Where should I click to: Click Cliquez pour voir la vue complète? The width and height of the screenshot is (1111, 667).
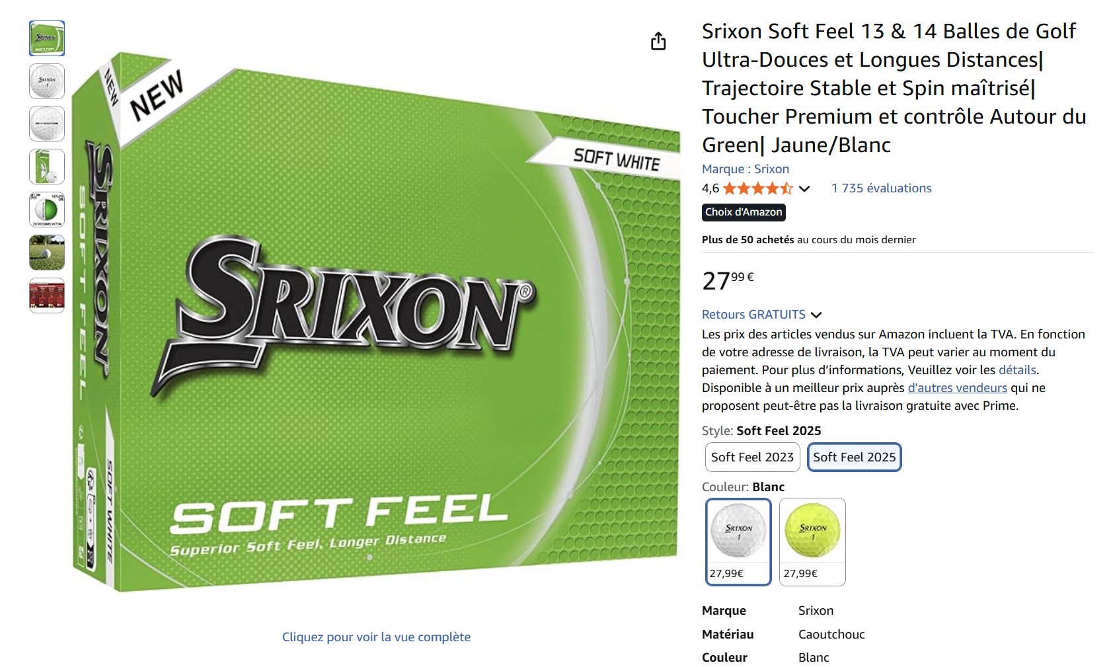[376, 637]
